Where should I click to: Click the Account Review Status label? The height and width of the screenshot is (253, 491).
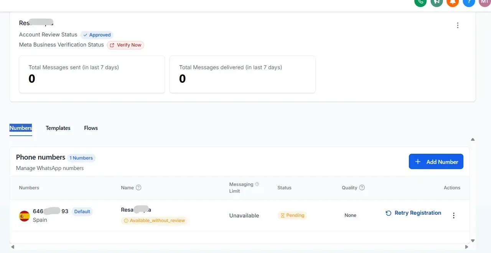[x=48, y=34]
